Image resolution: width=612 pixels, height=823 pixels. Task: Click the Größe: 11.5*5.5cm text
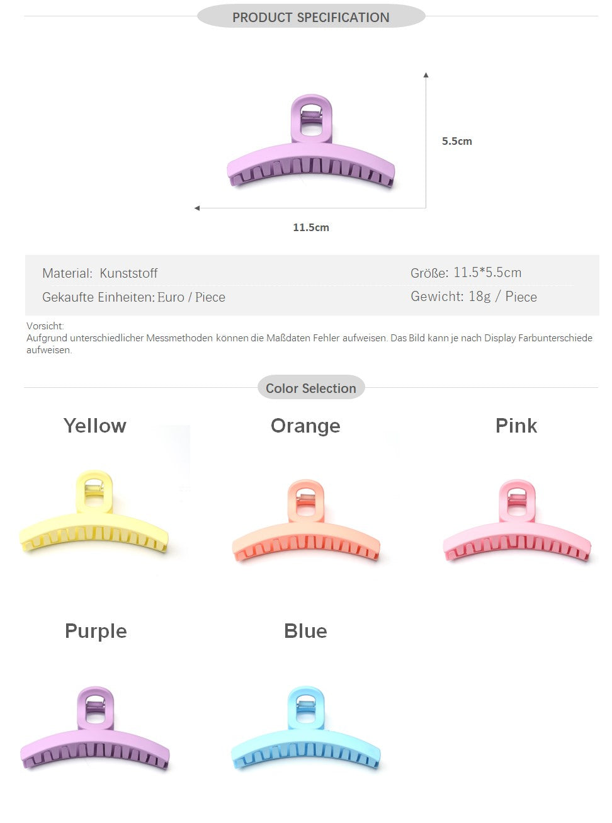pyautogui.click(x=466, y=273)
